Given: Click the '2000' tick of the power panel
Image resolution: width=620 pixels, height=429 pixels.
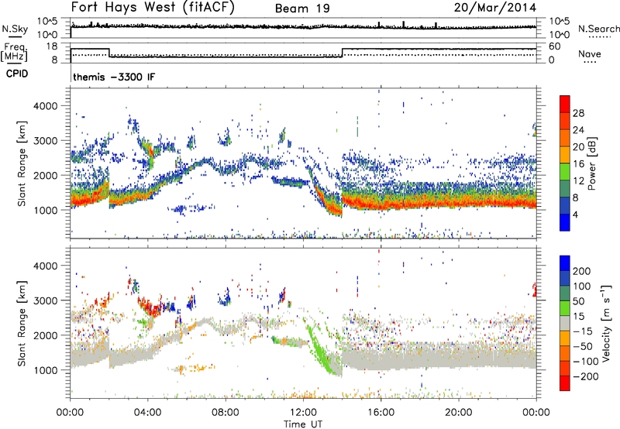Looking at the screenshot, I should click(x=45, y=175).
